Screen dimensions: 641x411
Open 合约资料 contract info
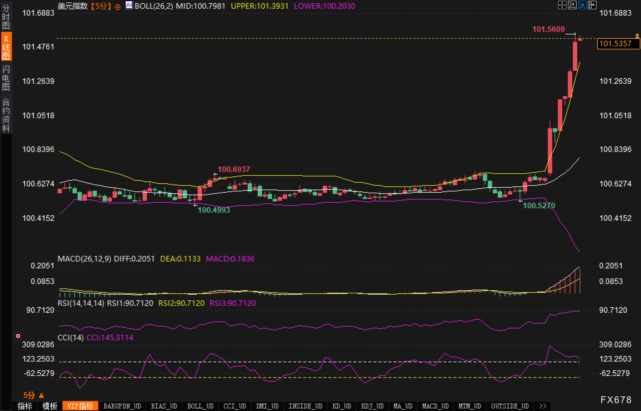[6, 115]
